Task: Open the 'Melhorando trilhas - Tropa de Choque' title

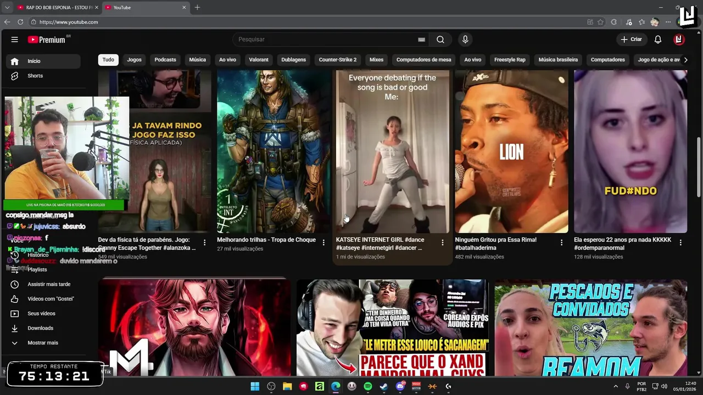Action: coord(266,240)
